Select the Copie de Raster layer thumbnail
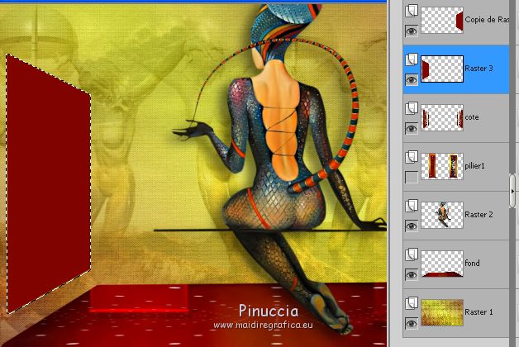519x347 pixels. point(442,20)
